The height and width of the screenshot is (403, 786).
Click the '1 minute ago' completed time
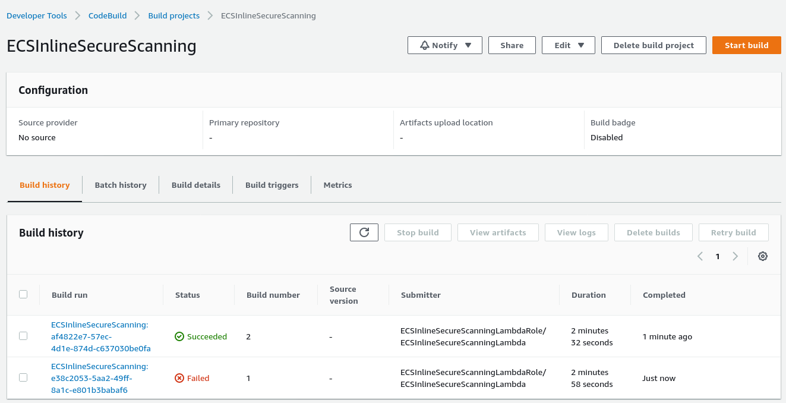pyautogui.click(x=668, y=336)
